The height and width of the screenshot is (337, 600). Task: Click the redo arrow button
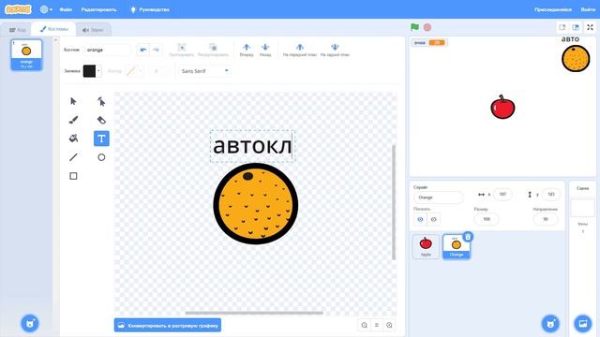156,50
